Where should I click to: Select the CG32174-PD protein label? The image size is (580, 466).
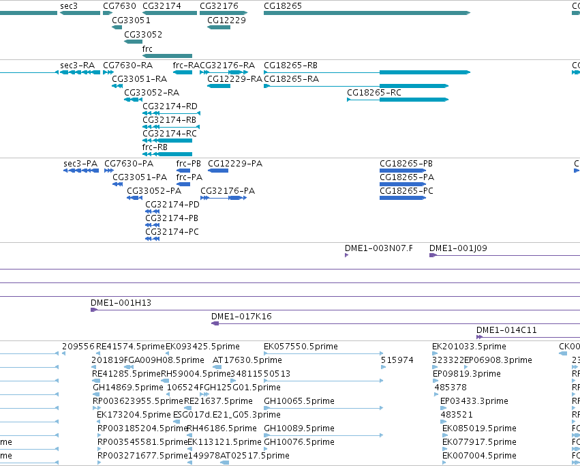coord(172,205)
